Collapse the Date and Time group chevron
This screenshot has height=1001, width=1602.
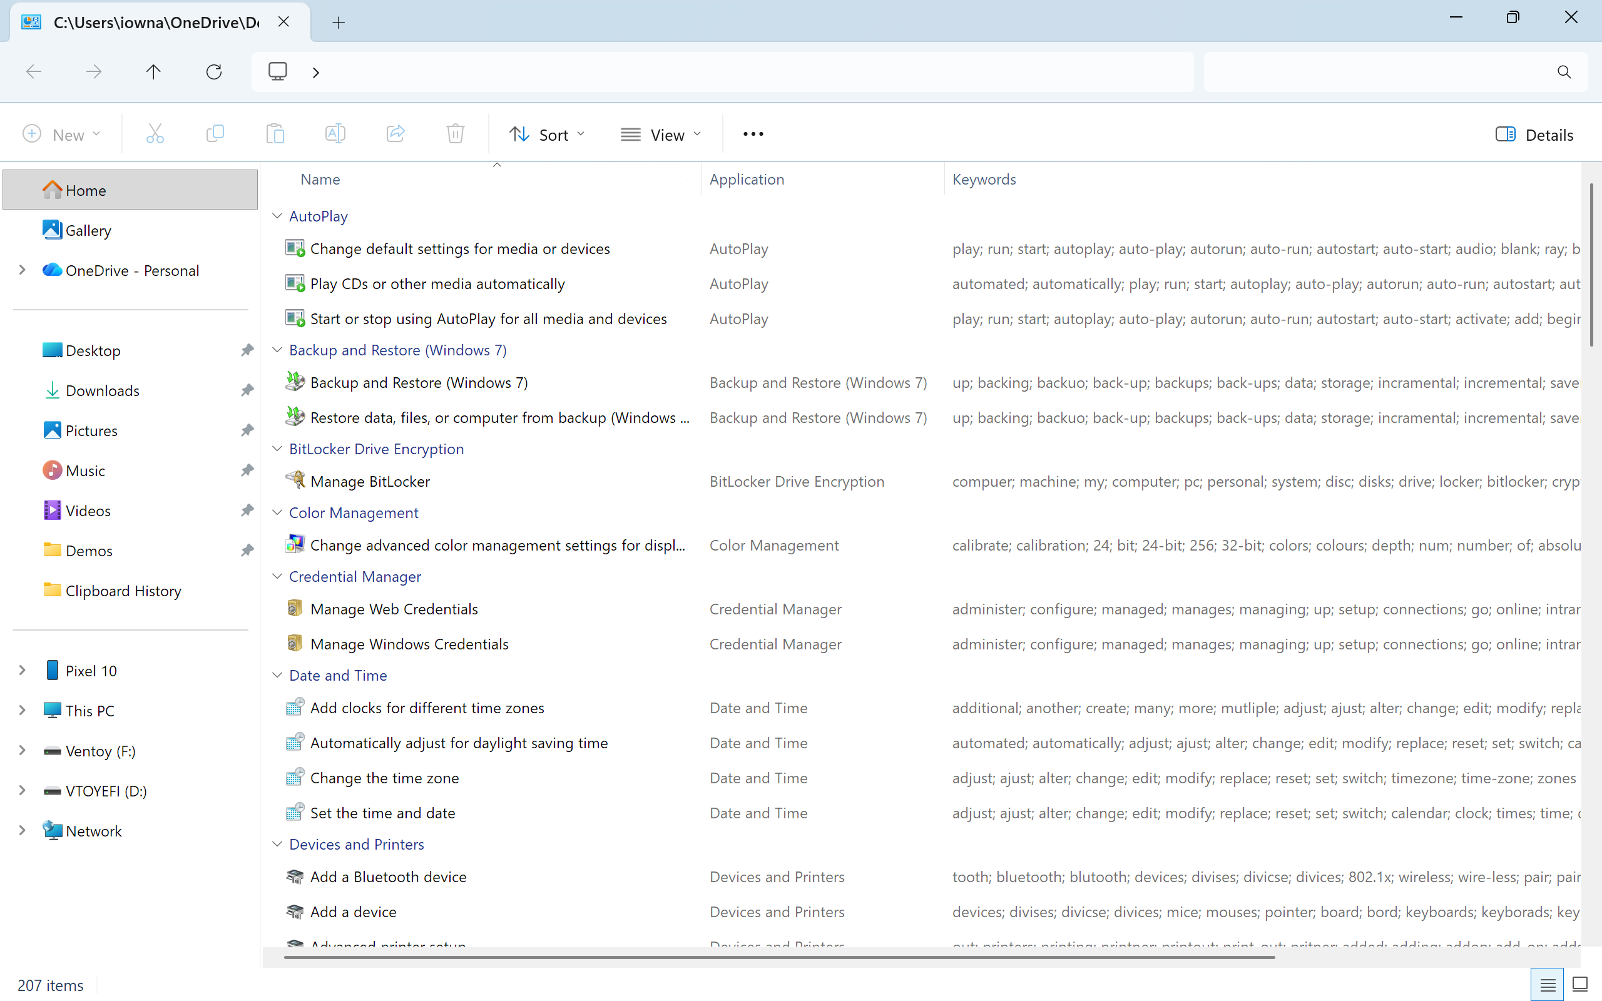pyautogui.click(x=277, y=674)
